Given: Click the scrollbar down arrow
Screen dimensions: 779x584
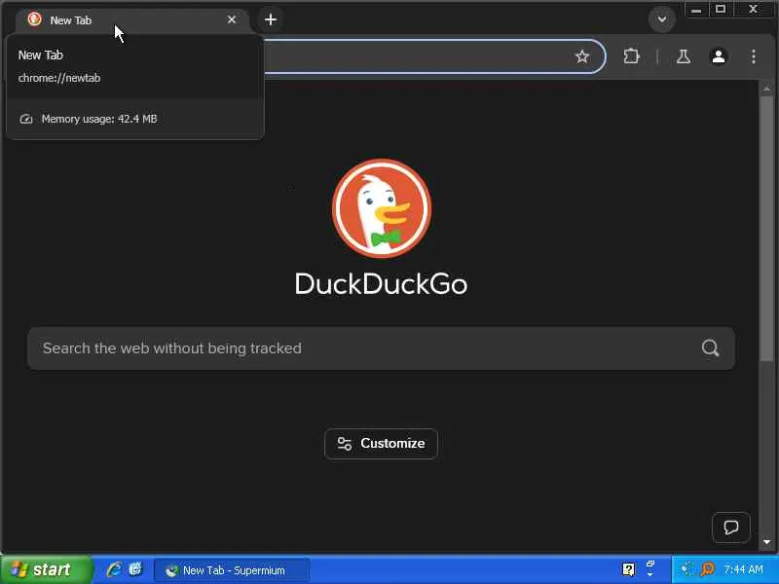Looking at the screenshot, I should pos(766,542).
